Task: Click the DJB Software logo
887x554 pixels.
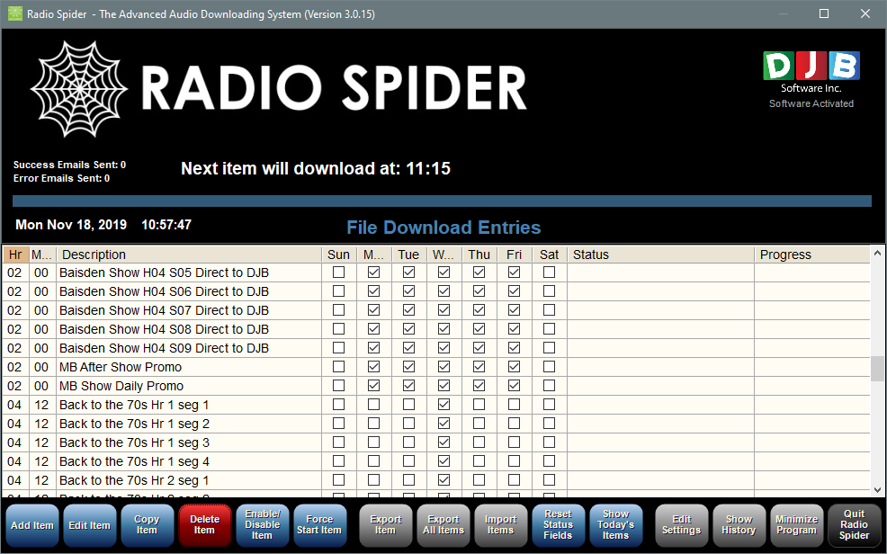Action: click(811, 67)
